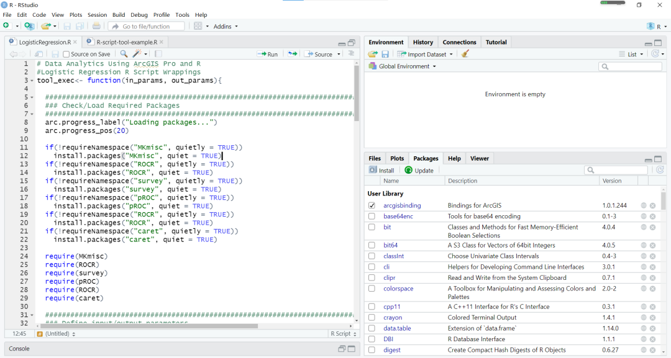671x358 pixels.
Task: Click the Go to file/function field
Action: (147, 26)
